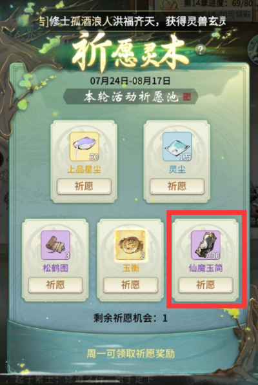
Task: Click the scrolling announcement banner at top
Action: pyautogui.click(x=133, y=22)
